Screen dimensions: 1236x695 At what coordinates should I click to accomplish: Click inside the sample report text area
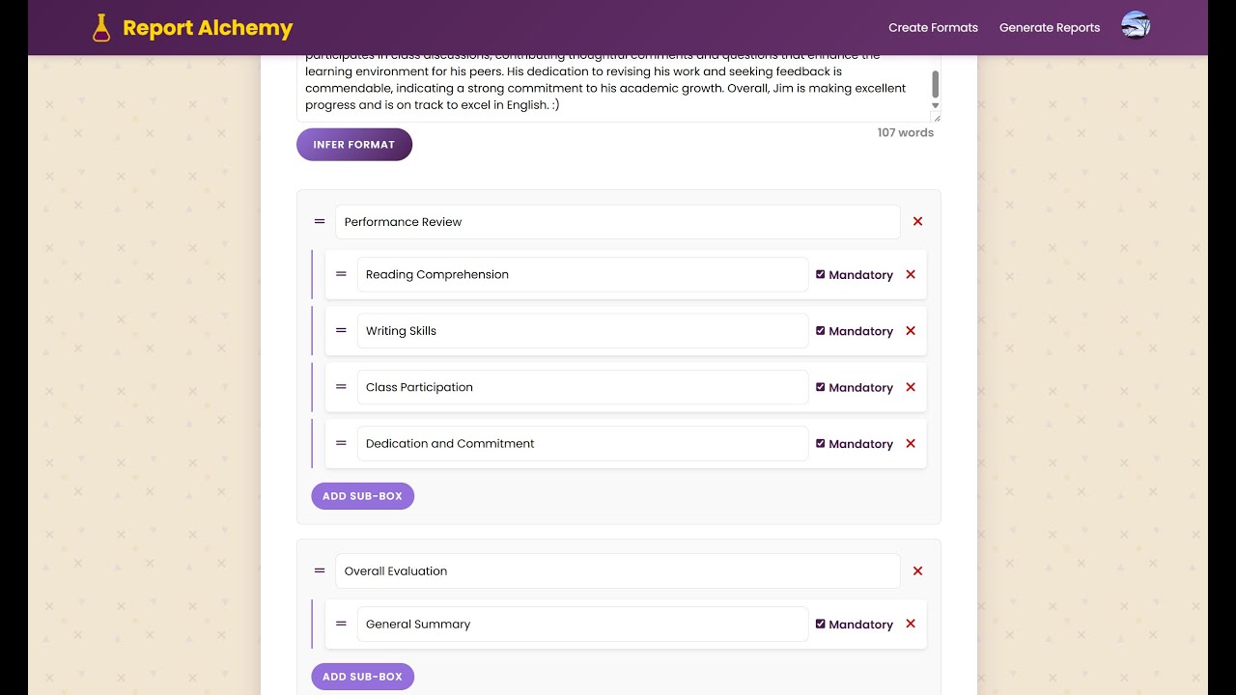(x=613, y=89)
